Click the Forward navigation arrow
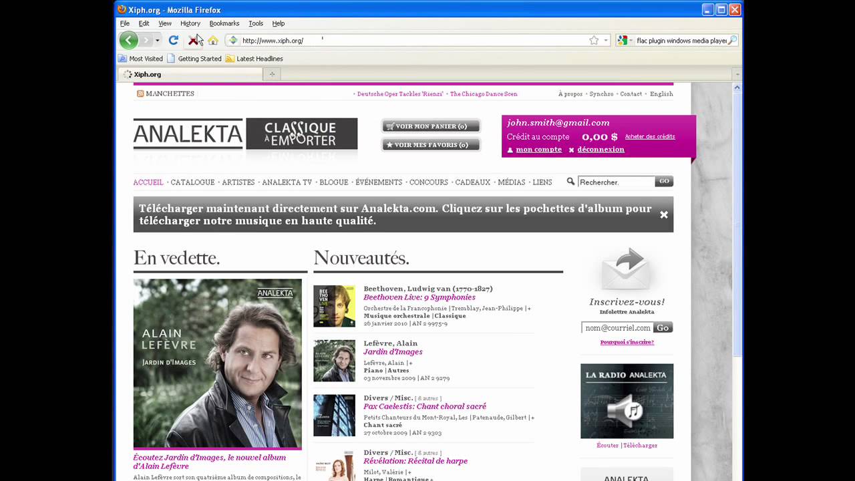855x481 pixels. coord(146,41)
